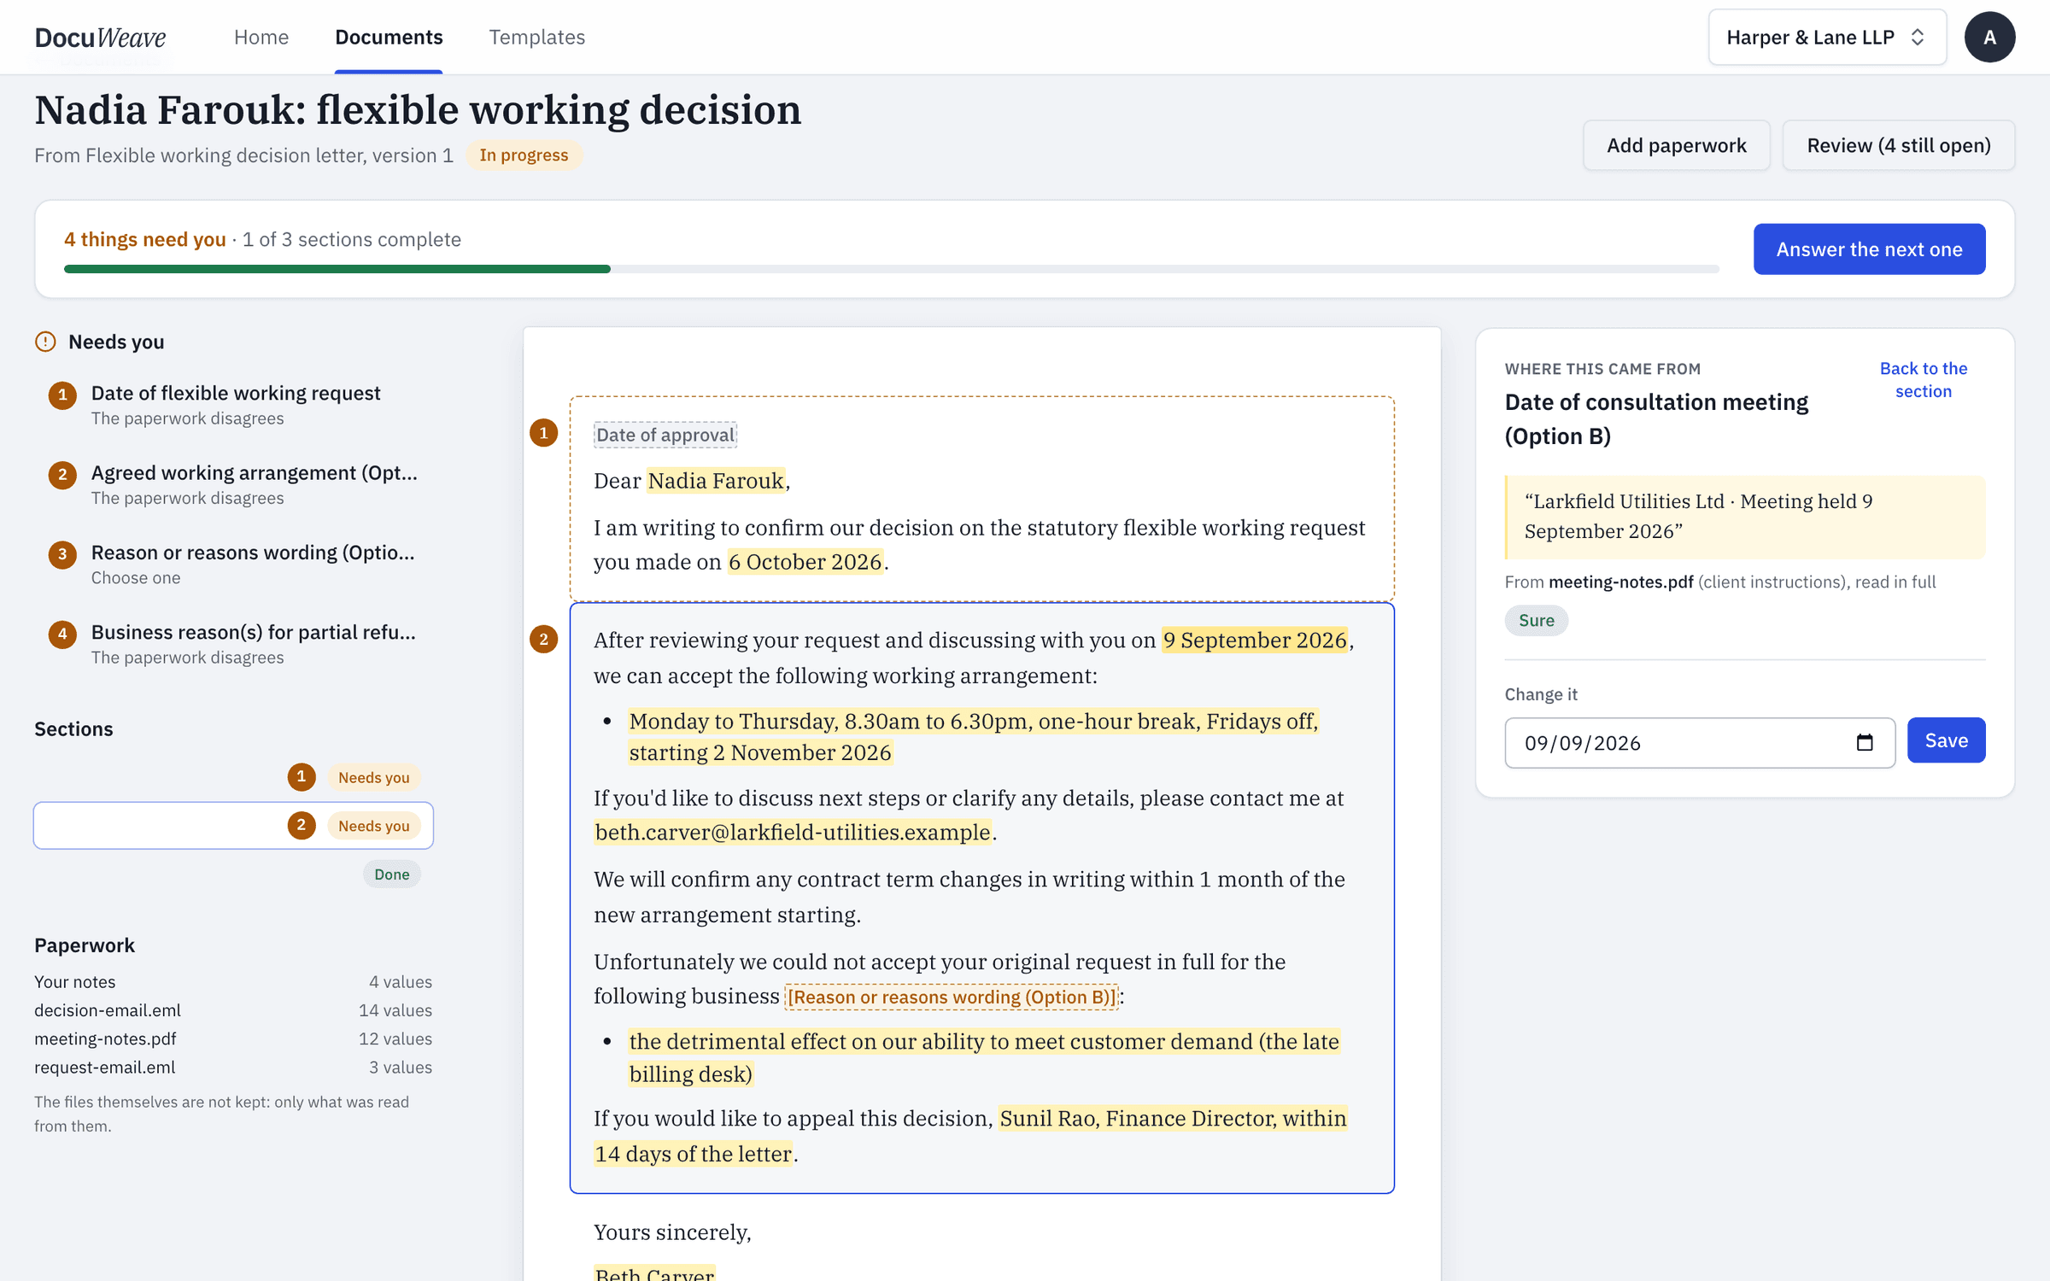Go to the Home tab

261,37
